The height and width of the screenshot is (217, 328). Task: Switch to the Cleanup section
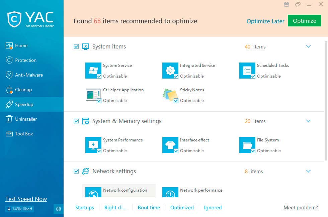[x=32, y=90]
